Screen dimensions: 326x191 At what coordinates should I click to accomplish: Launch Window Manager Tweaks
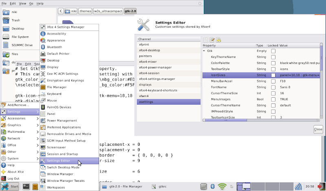[x=69, y=180]
